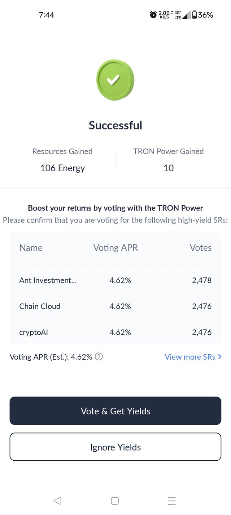Tap the signal strength status icon
This screenshot has height=515, width=231.
click(186, 15)
